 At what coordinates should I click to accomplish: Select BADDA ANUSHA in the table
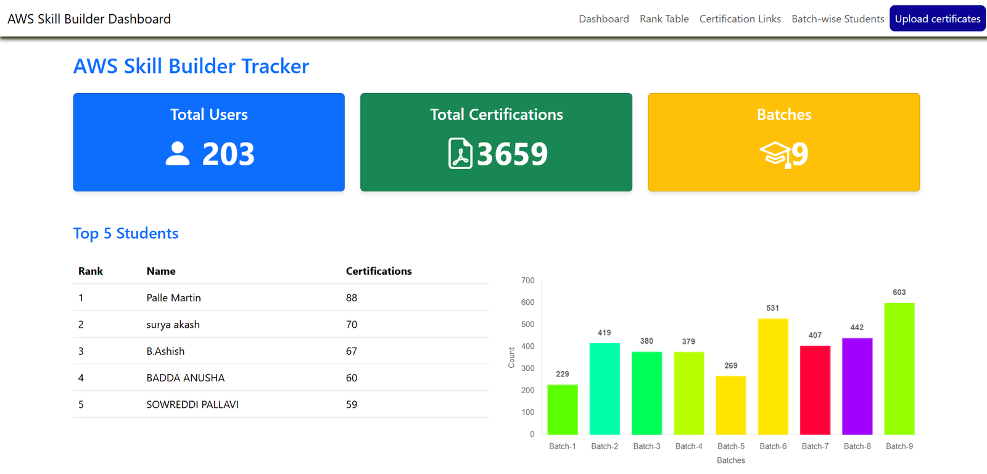point(186,378)
